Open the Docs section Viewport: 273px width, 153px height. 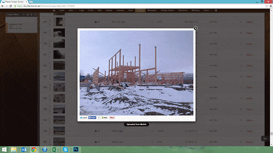(131, 10)
